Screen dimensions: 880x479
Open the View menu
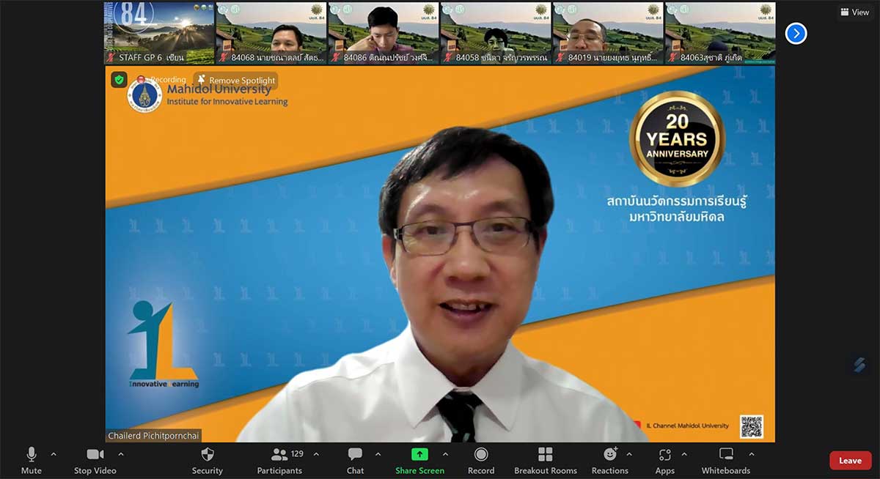click(854, 12)
